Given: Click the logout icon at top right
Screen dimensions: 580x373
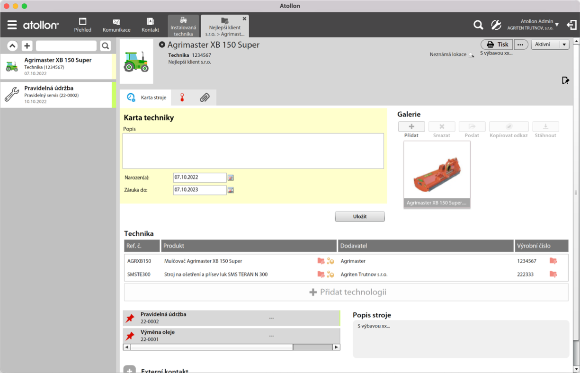Looking at the screenshot, I should click(571, 25).
